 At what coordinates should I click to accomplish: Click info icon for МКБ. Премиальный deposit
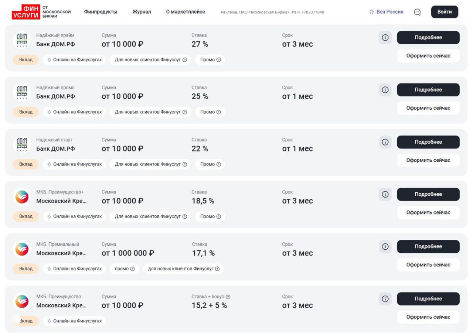pos(385,246)
